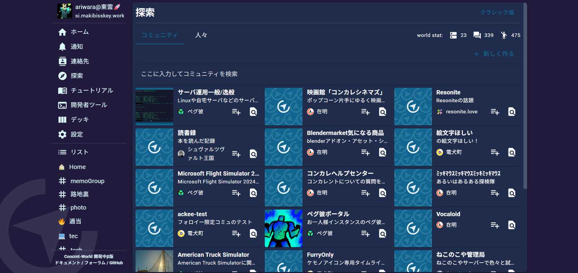
Task: Preview the 映画館「コンカレシネマズ」 community
Action: (383, 112)
